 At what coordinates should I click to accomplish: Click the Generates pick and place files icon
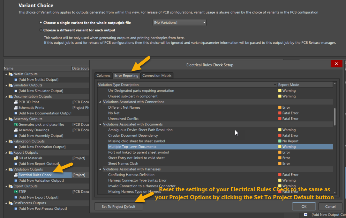16,125
